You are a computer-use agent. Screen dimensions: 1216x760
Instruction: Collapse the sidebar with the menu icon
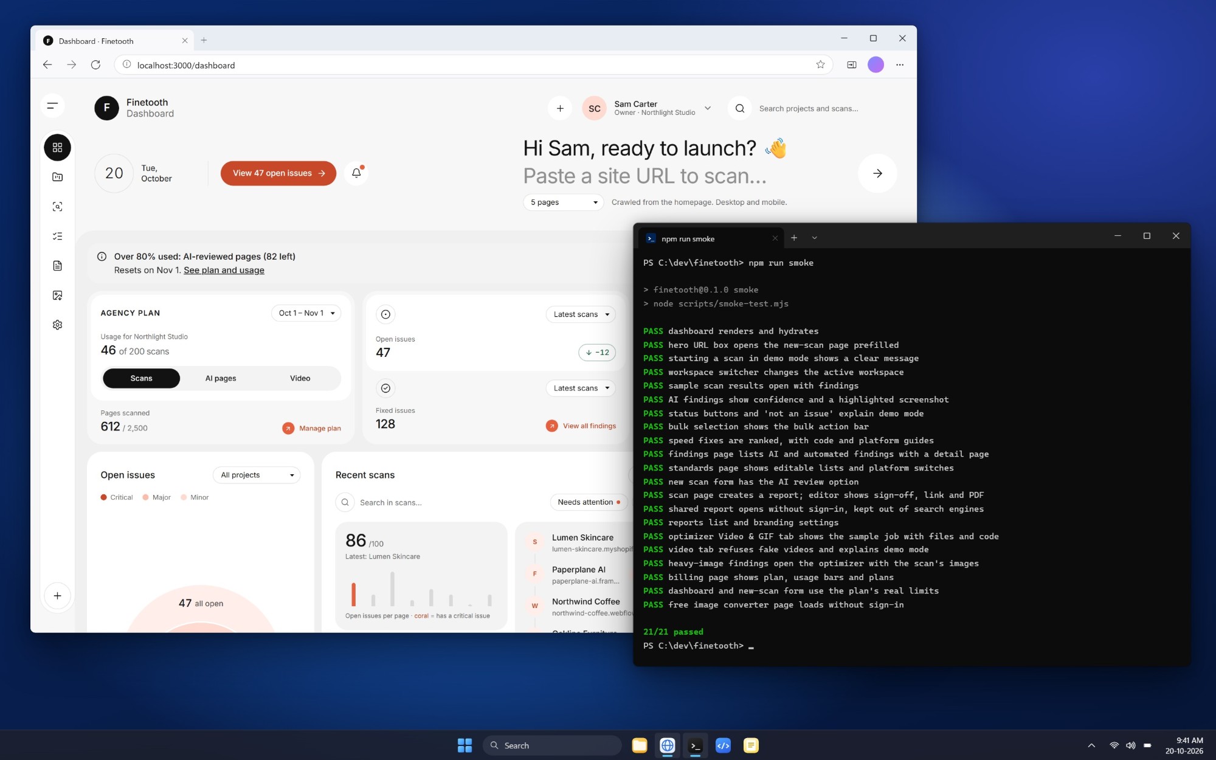53,106
